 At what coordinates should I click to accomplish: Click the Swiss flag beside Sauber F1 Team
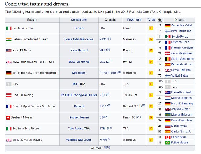tap(9, 117)
